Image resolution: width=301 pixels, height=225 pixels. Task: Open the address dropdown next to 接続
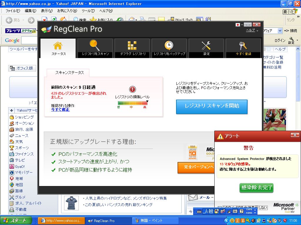click(280, 30)
